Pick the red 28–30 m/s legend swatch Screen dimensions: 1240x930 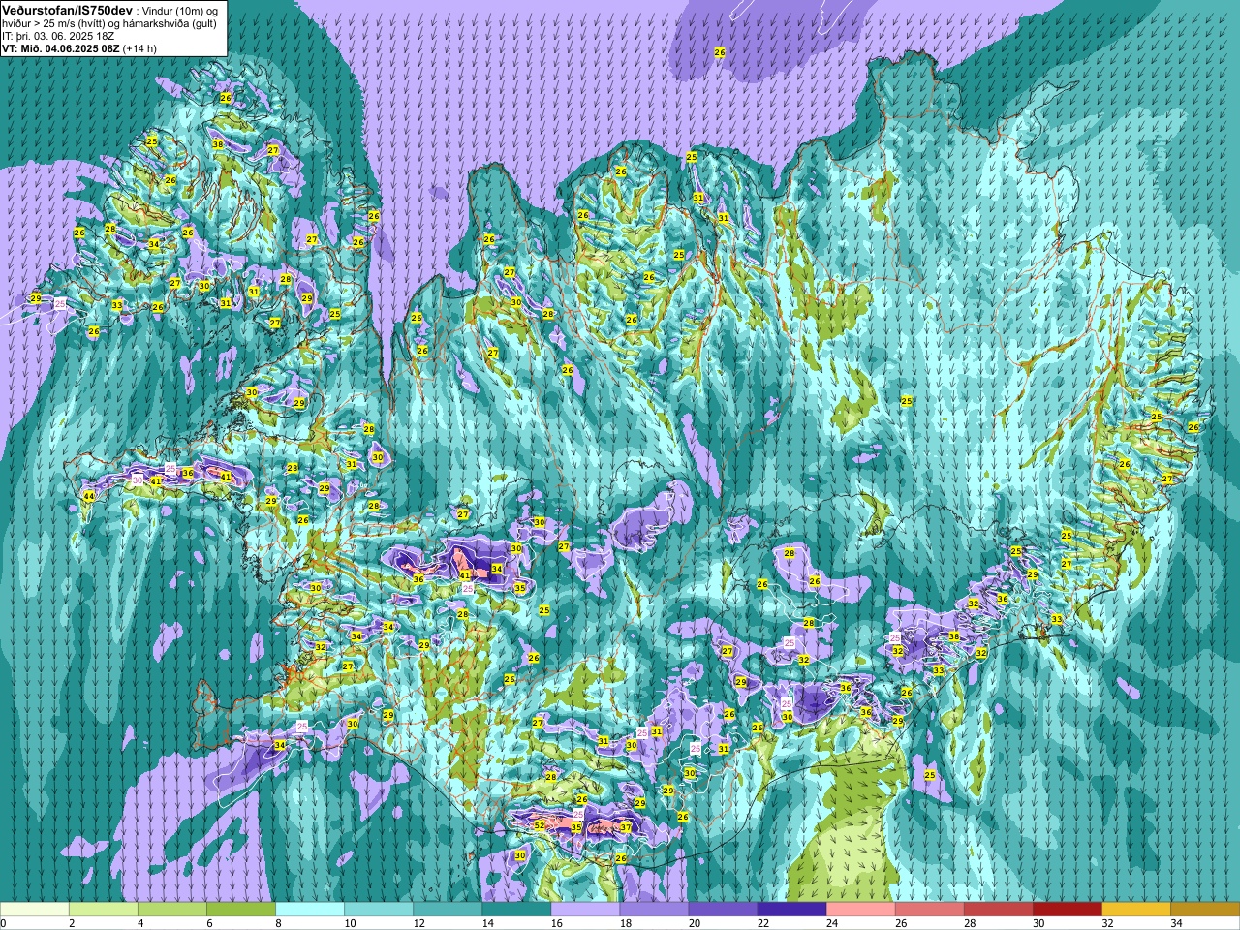tap(998, 910)
